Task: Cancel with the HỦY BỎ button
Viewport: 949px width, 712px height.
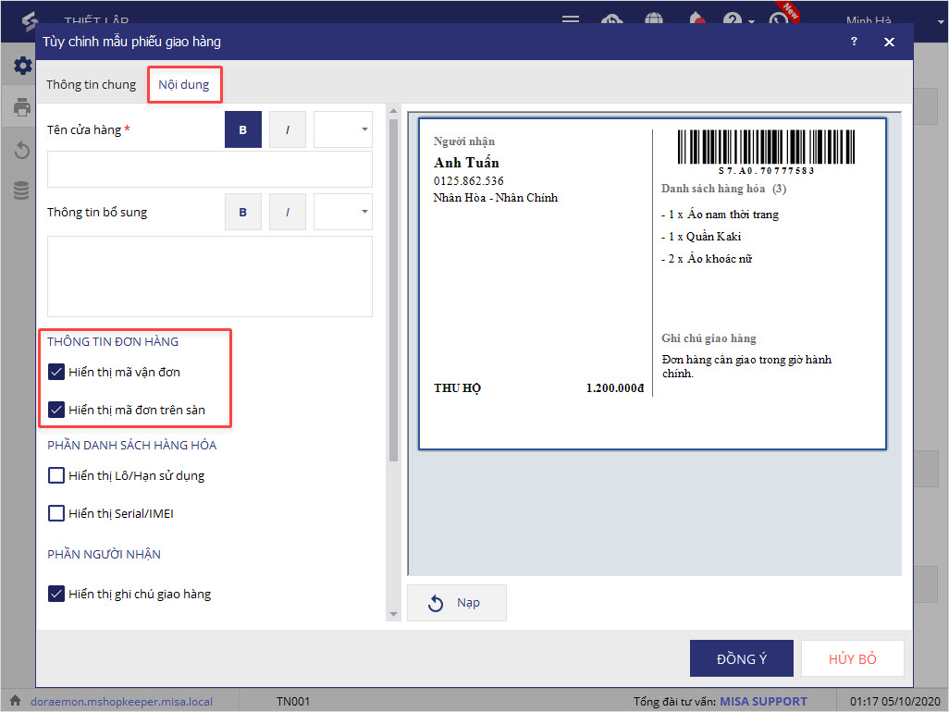Action: pyautogui.click(x=852, y=658)
